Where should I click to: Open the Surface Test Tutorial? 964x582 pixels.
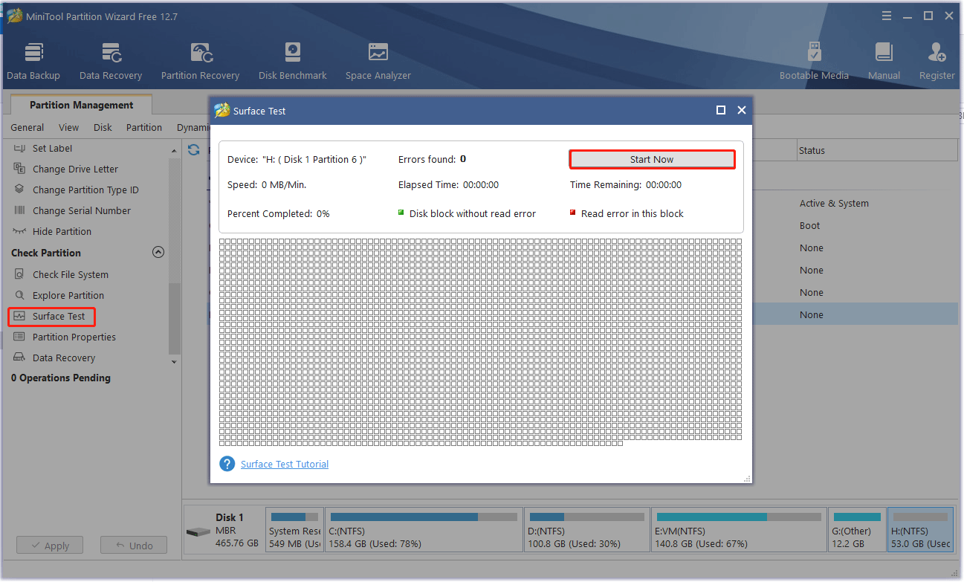tap(284, 463)
